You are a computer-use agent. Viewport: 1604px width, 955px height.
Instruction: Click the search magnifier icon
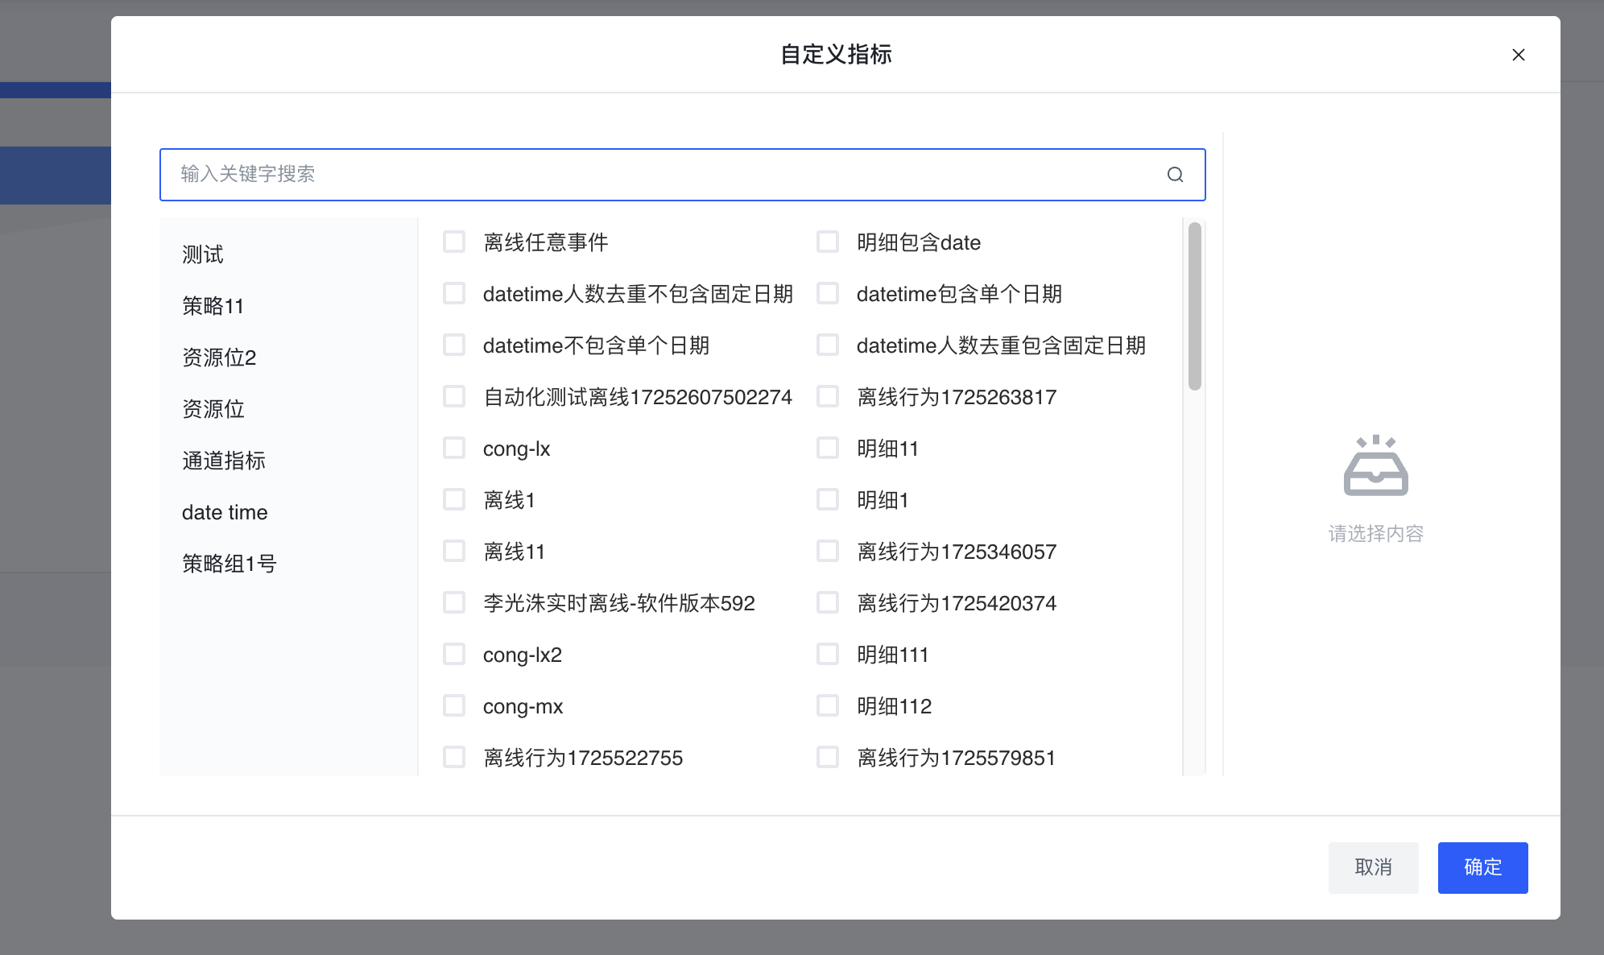pos(1175,175)
